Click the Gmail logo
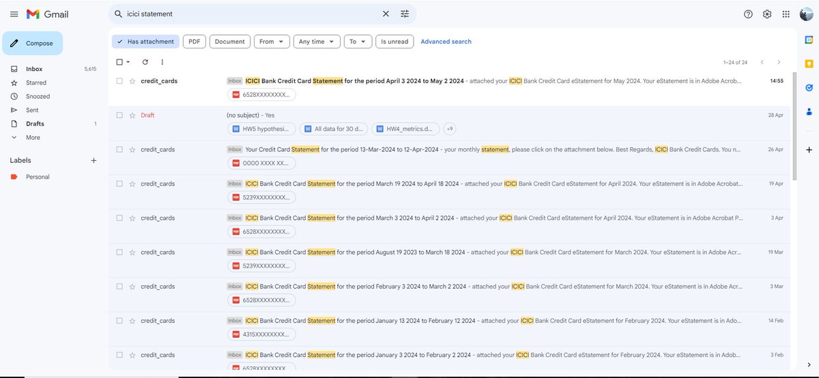 [x=47, y=14]
